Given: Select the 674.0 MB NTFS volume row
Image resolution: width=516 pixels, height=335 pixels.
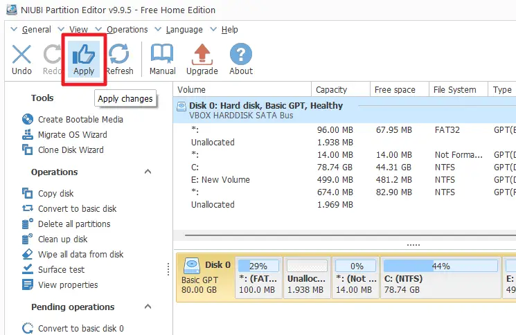Looking at the screenshot, I should coord(344,192).
